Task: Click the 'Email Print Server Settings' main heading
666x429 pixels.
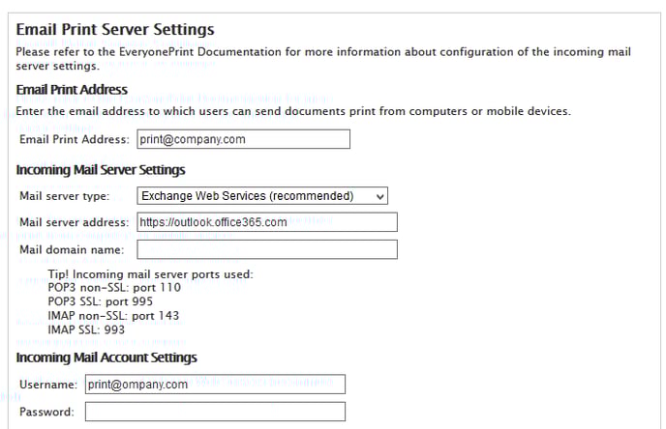Action: click(115, 29)
